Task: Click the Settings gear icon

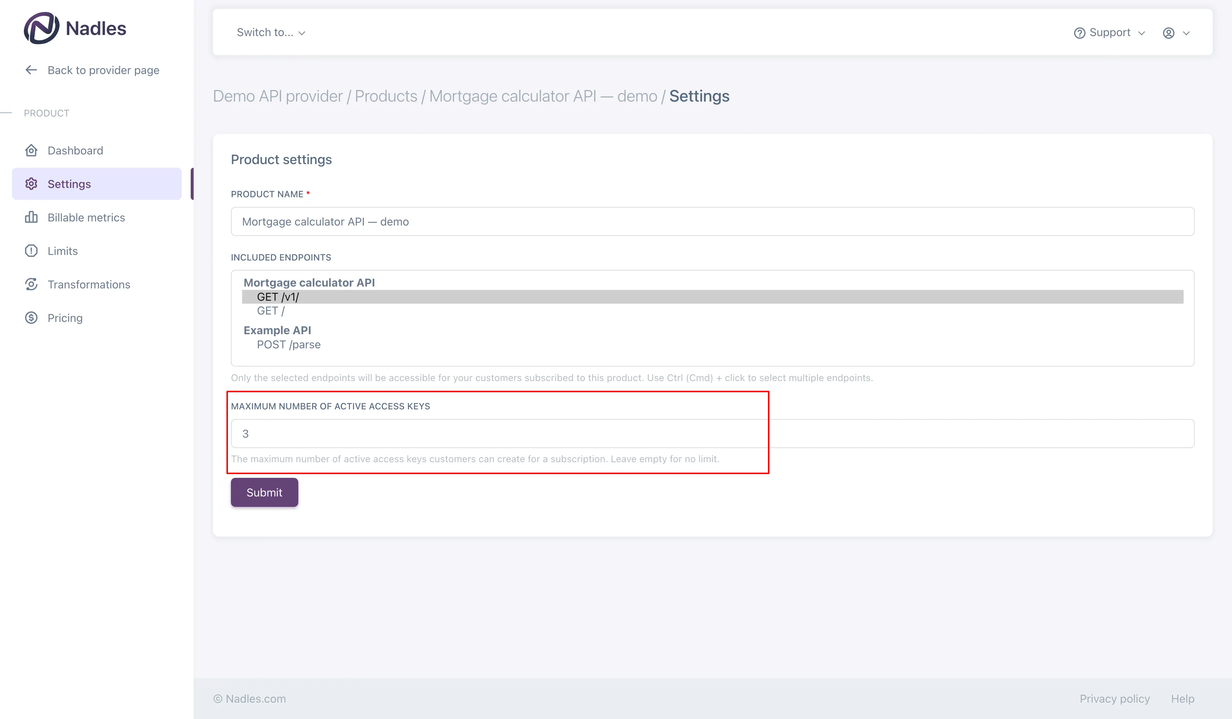Action: (31, 184)
